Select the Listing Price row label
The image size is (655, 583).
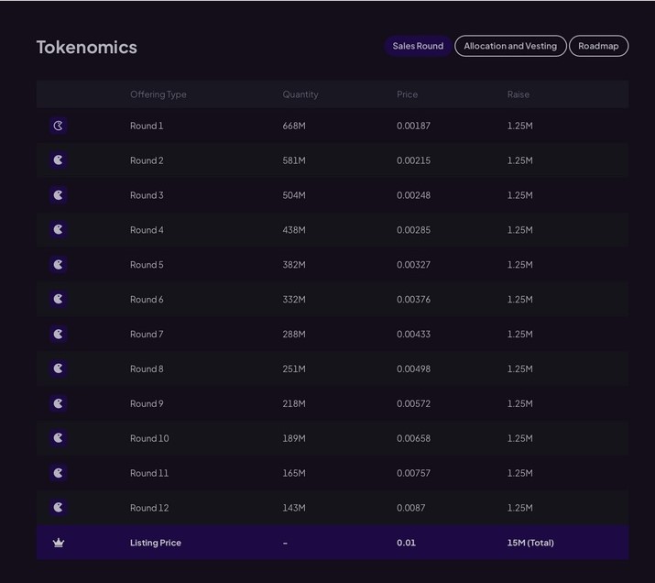156,543
